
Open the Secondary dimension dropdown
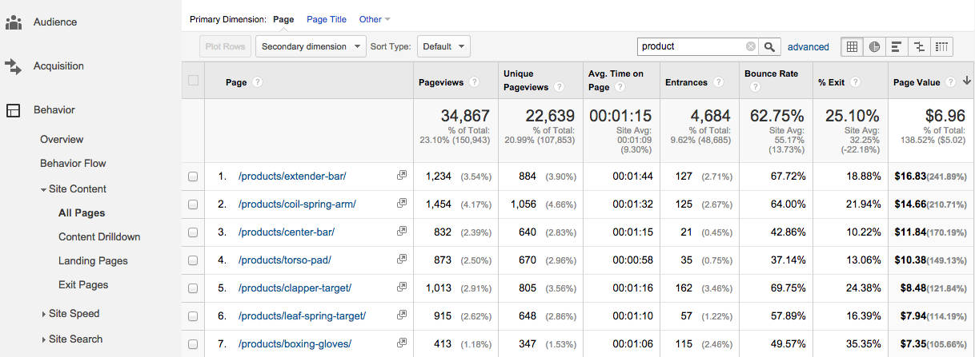[311, 46]
